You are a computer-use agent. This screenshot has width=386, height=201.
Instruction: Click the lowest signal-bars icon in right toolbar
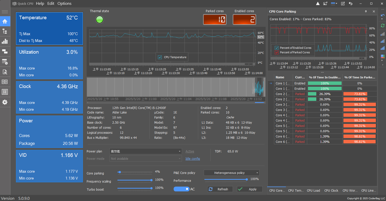383,34
